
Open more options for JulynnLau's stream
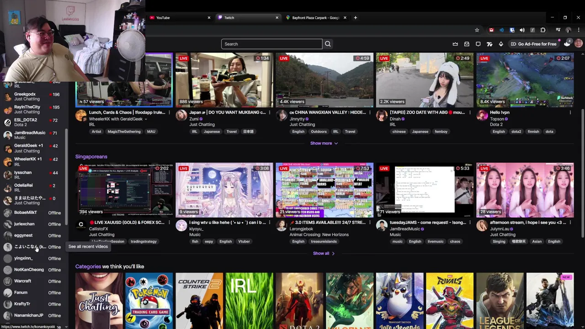click(570, 223)
